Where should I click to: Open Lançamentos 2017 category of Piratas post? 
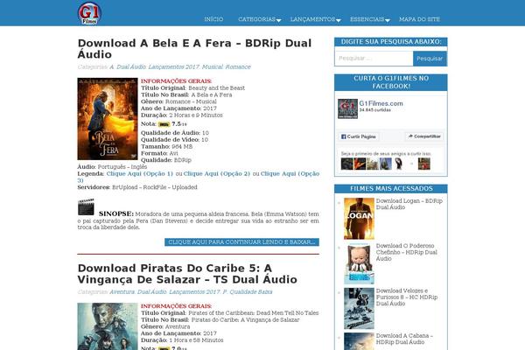(194, 292)
